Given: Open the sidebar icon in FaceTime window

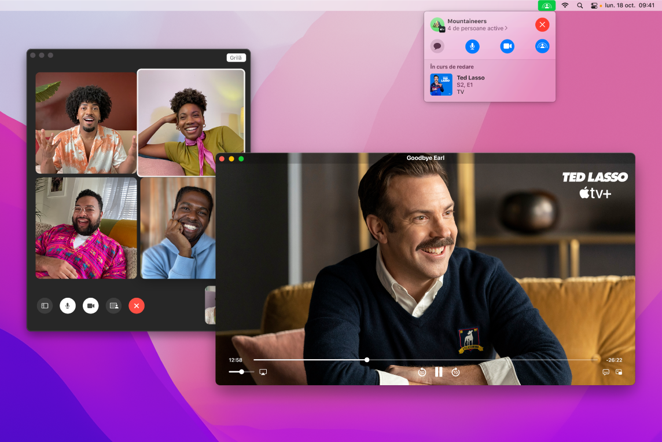Looking at the screenshot, I should click(x=45, y=305).
